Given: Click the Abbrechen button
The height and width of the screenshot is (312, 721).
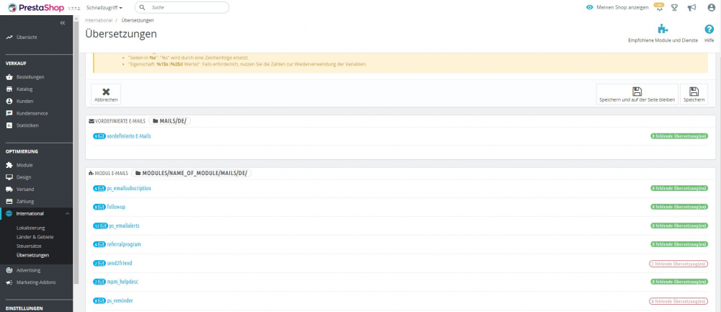Looking at the screenshot, I should tap(106, 94).
